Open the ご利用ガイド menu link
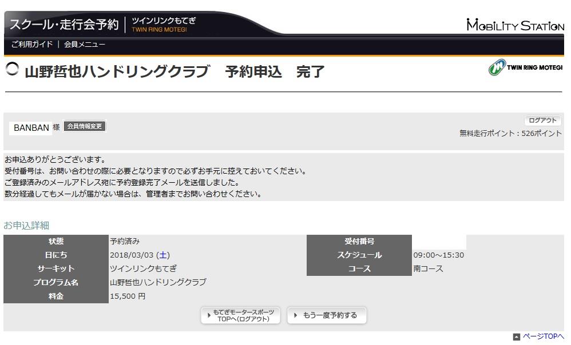Screen dimensions: 571x345 click(x=32, y=45)
